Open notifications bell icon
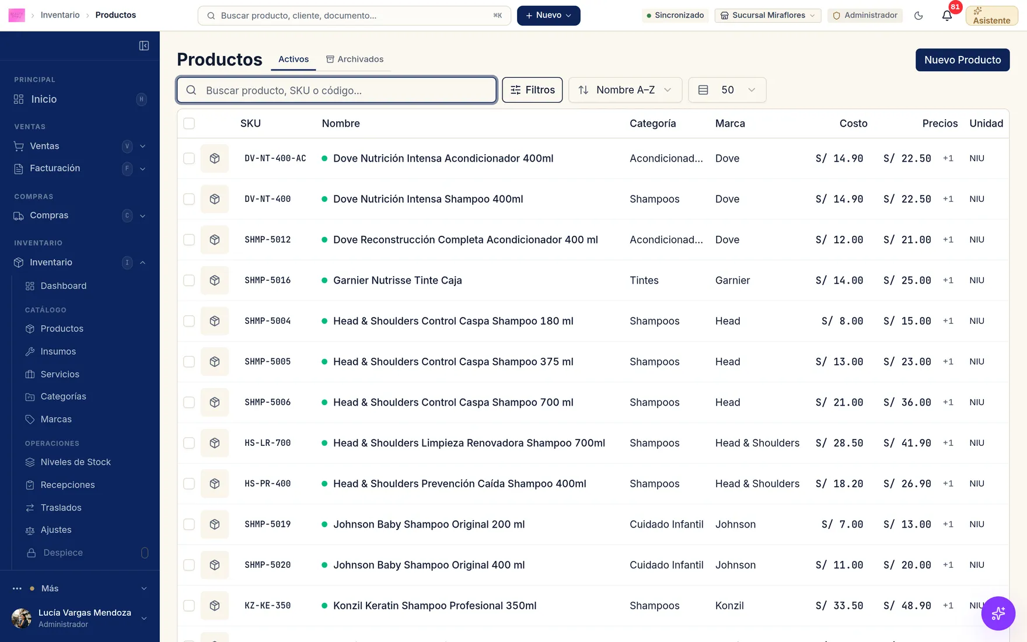Viewport: 1027px width, 642px height. point(947,16)
